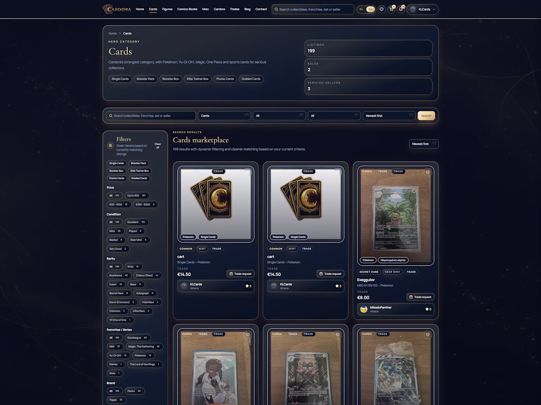The width and height of the screenshot is (541, 405).
Task: Click magnifier icon in header search box
Action: click(276, 9)
